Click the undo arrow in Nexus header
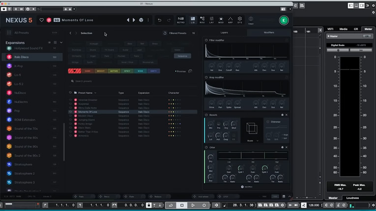Image resolution: width=376 pixels, height=211 pixels. (x=159, y=20)
